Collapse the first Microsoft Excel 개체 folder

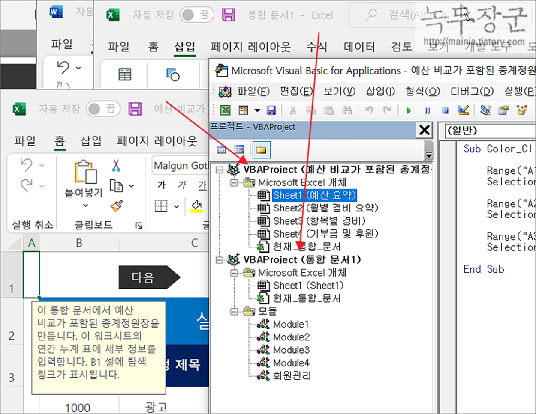[x=234, y=182]
